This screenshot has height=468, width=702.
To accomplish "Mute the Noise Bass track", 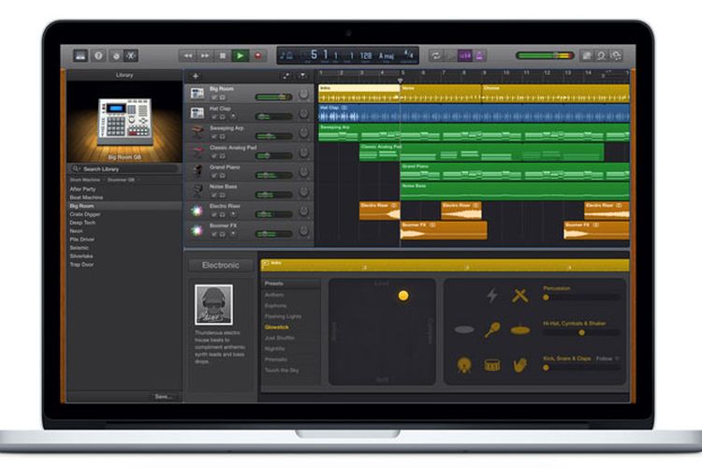I will pos(213,195).
